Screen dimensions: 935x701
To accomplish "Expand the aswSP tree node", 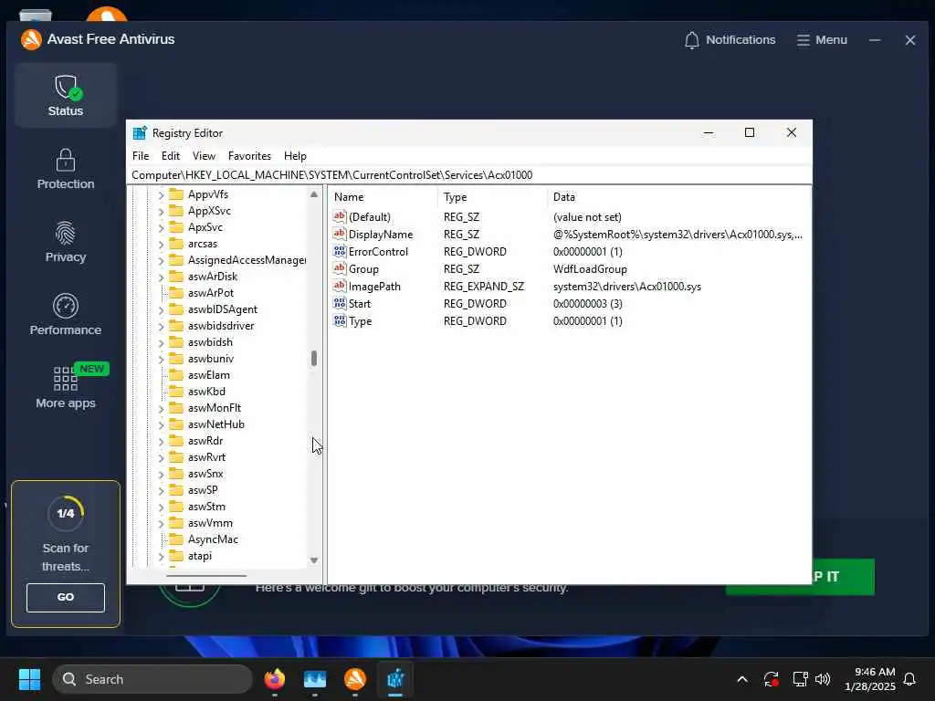I will (161, 491).
